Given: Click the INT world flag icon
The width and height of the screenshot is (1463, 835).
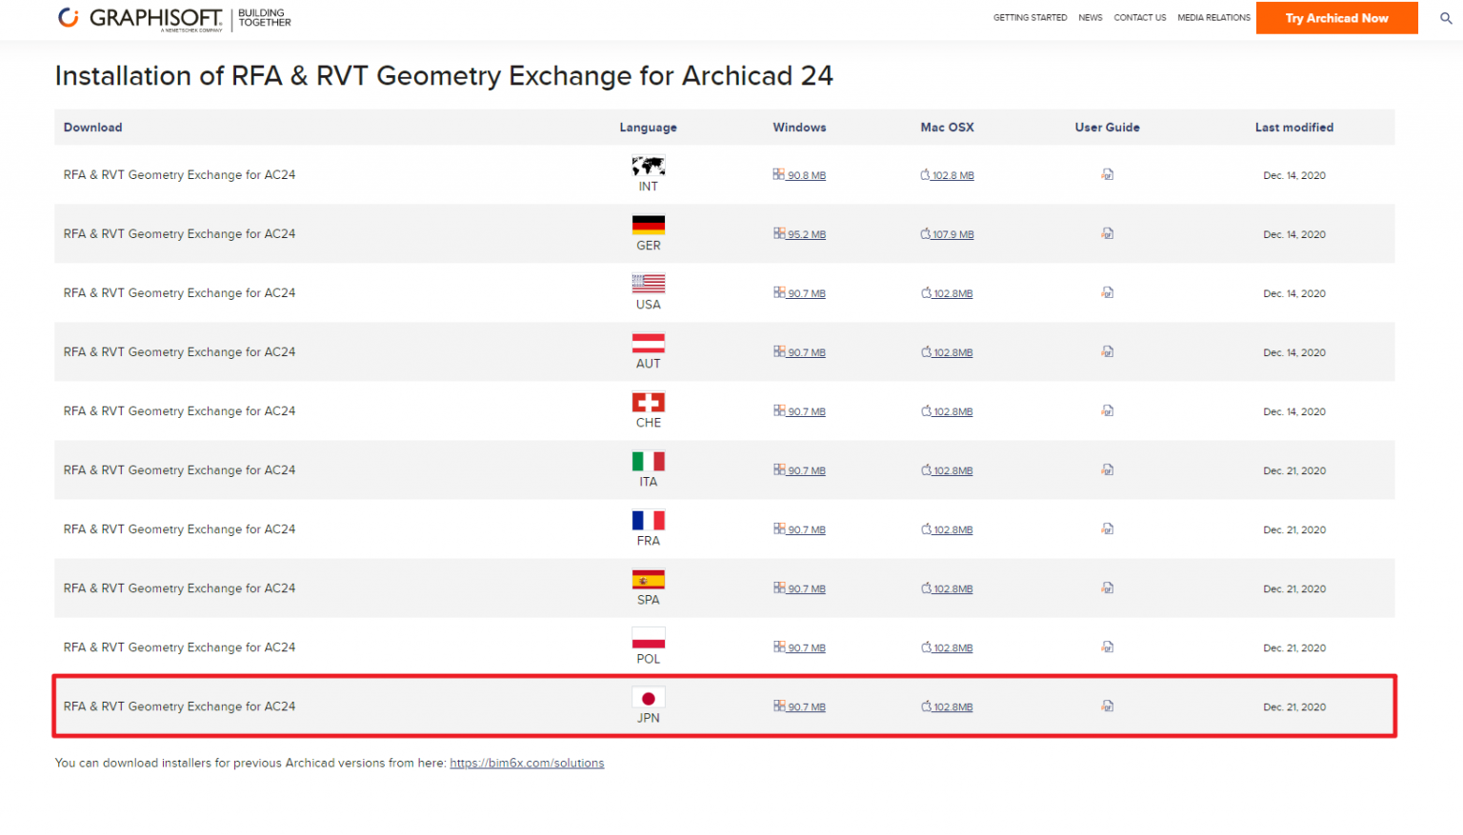Looking at the screenshot, I should tap(649, 168).
